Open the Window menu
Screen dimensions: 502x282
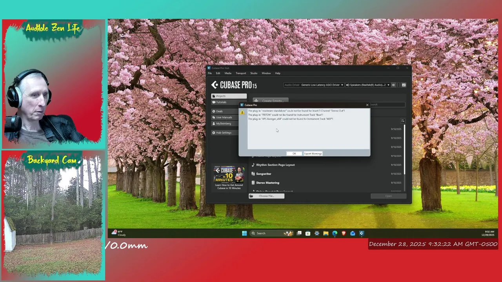pos(266,73)
